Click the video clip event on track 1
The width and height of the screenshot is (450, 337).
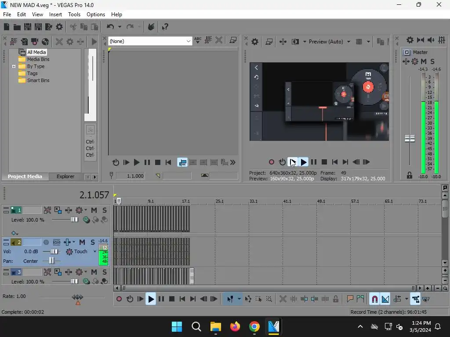152,219
